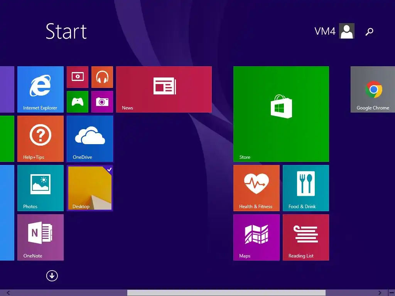Click the zoom-out minus button at the bottom corner
395x296 pixels.
pos(392,293)
